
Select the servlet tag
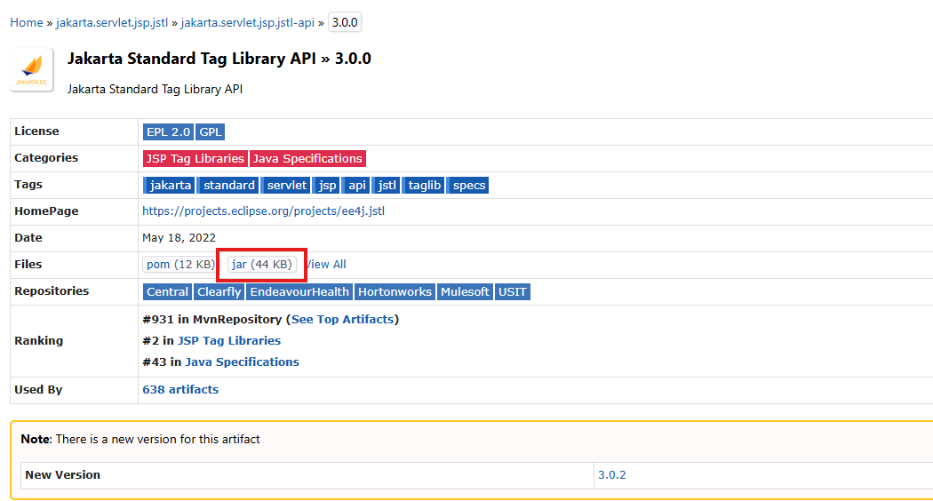coord(286,185)
